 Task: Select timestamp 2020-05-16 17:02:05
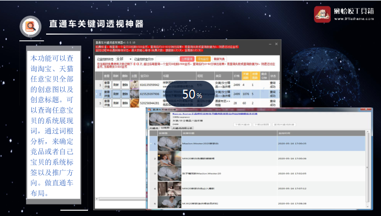[x=292, y=174]
